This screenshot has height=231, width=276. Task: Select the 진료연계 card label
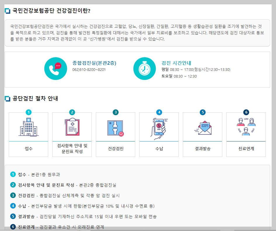point(246,149)
